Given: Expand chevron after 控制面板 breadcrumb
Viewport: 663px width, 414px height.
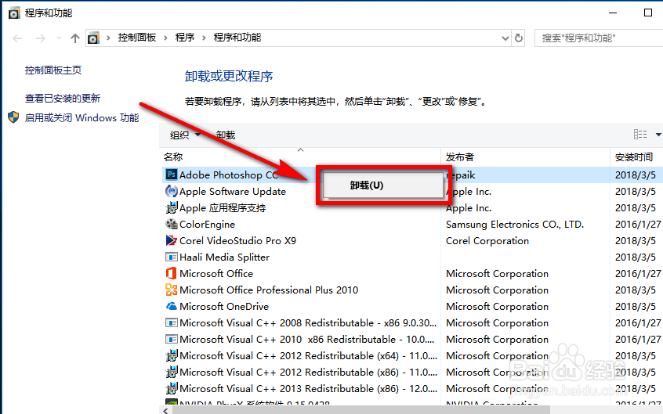Looking at the screenshot, I should tap(166, 38).
